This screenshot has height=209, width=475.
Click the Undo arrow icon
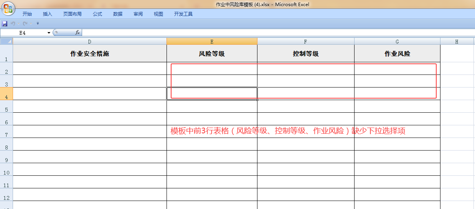tap(13, 24)
